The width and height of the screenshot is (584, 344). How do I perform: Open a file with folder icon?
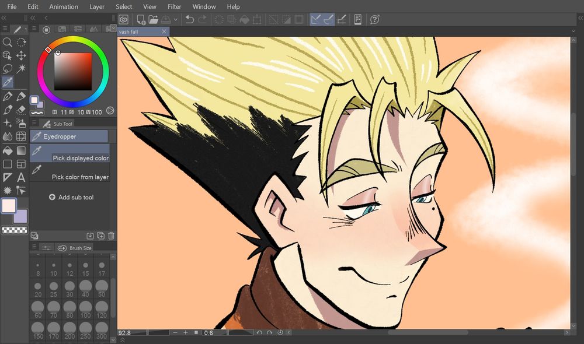pos(153,20)
